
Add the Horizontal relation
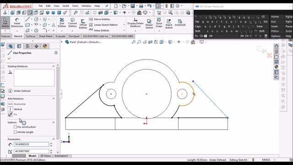click(x=16, y=104)
